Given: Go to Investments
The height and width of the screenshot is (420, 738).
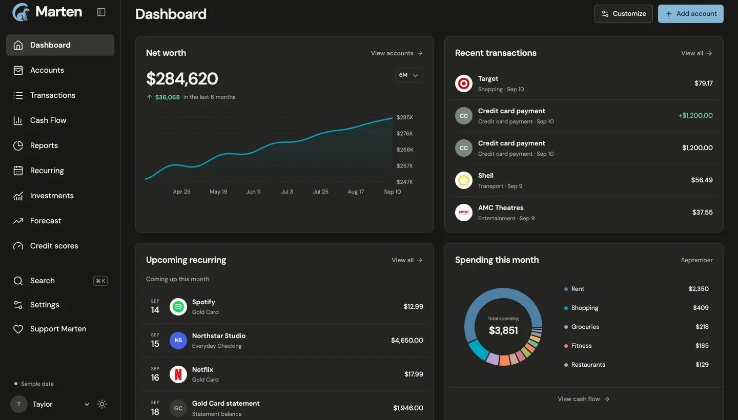Looking at the screenshot, I should click(x=60, y=196).
